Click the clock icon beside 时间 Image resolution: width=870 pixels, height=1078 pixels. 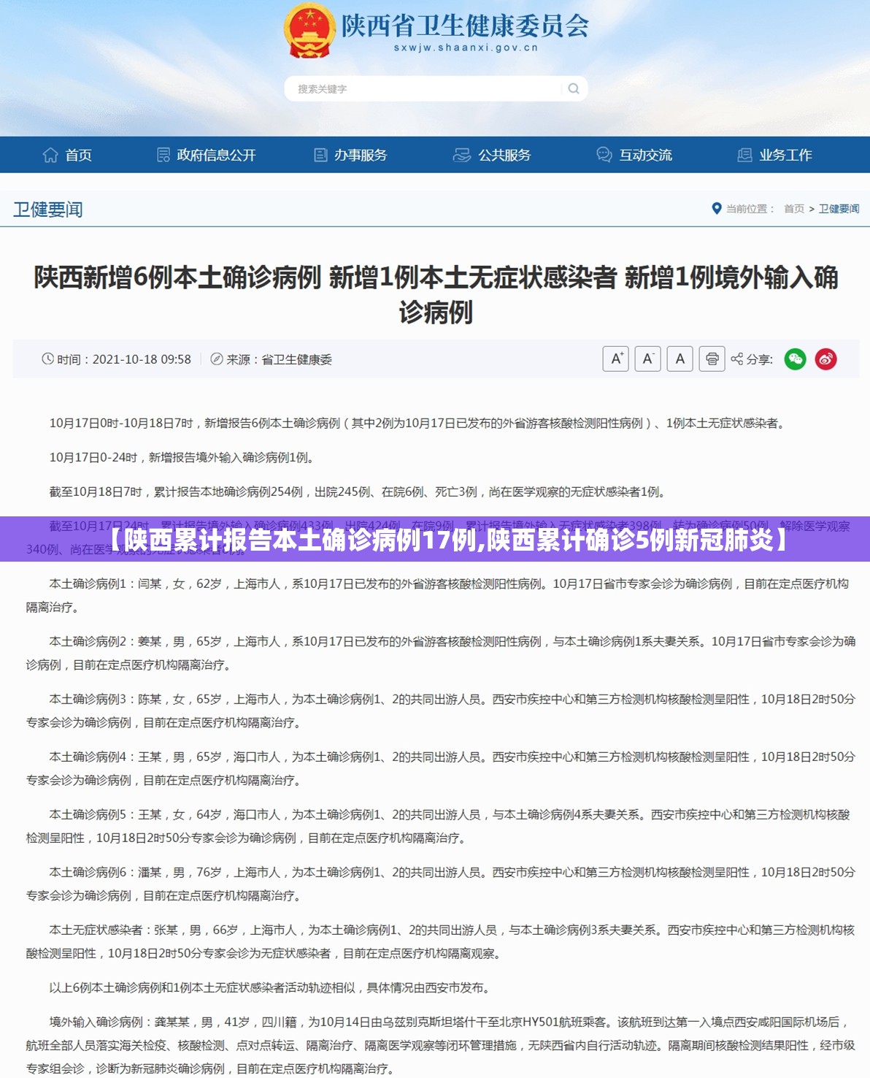pos(48,359)
